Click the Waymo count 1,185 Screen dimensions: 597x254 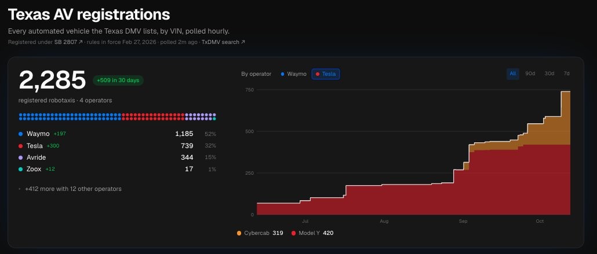pyautogui.click(x=184, y=134)
